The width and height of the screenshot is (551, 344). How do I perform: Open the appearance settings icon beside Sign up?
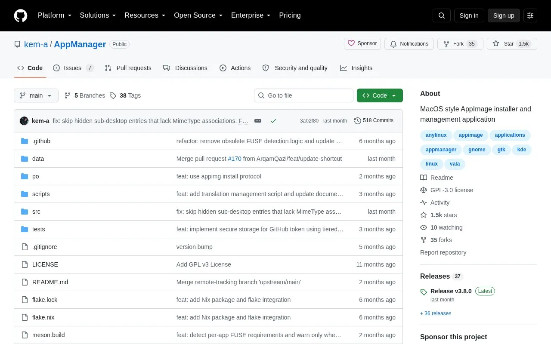click(x=530, y=15)
